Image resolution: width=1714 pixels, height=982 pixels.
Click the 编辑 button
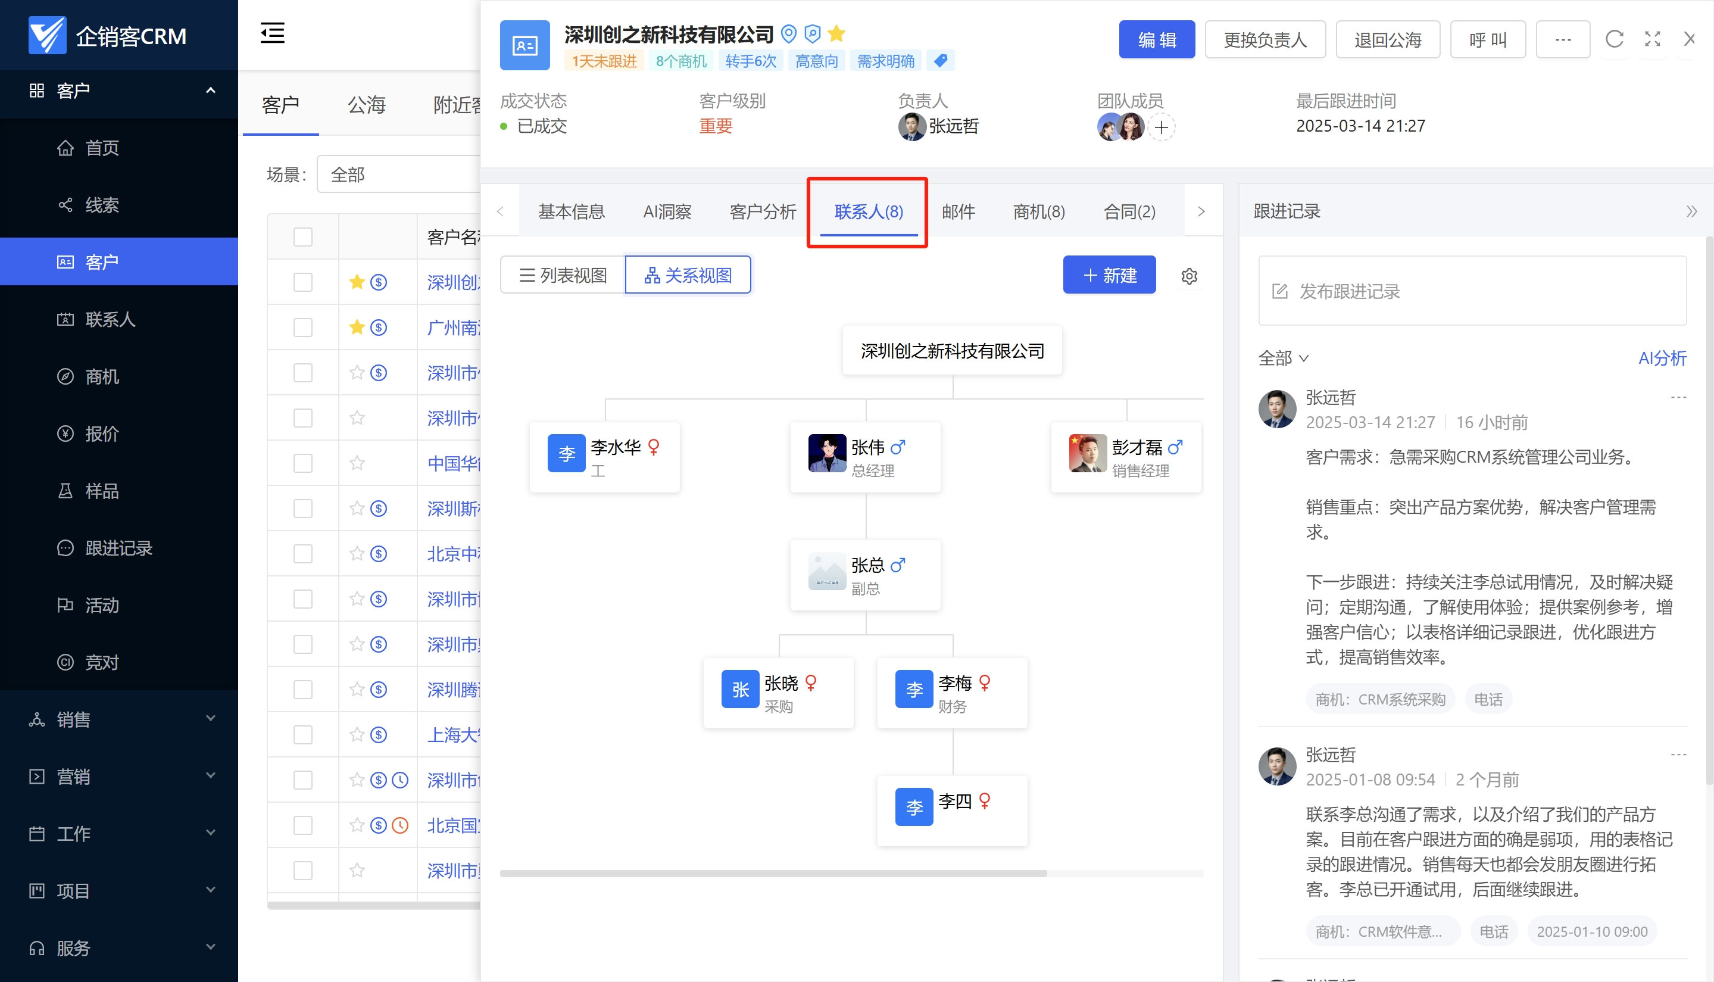point(1157,39)
